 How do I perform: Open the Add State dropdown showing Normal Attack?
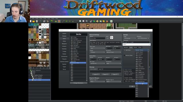tap(142, 50)
